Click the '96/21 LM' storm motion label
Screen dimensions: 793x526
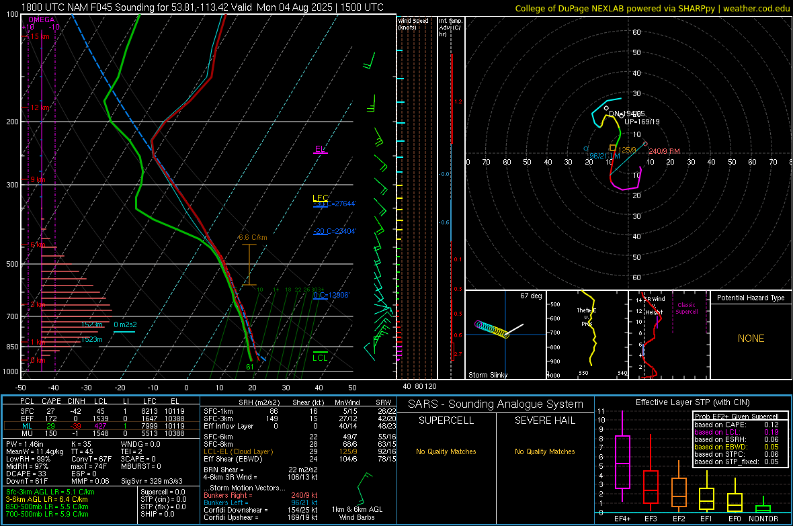click(605, 156)
